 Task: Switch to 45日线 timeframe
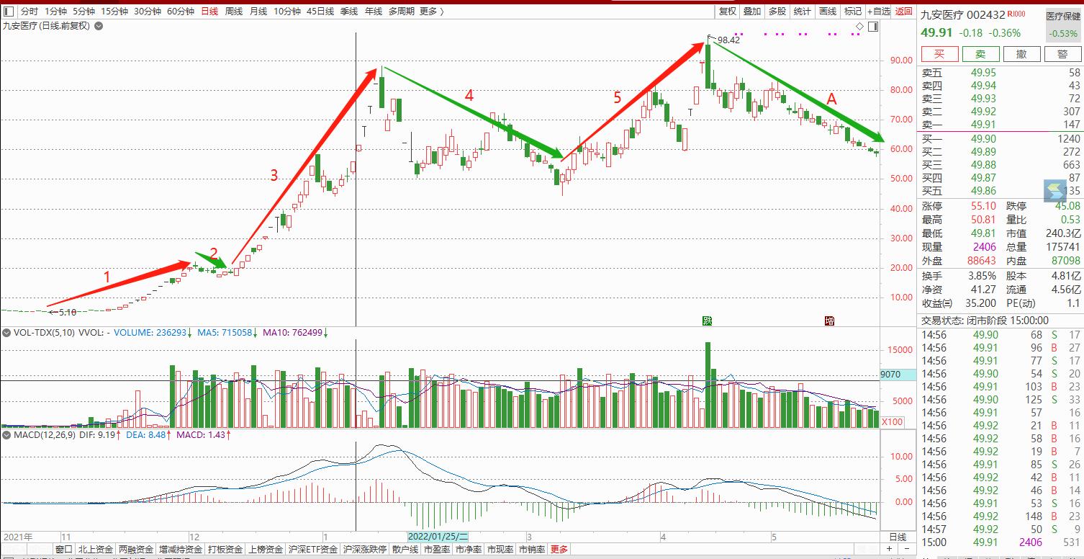coord(320,11)
